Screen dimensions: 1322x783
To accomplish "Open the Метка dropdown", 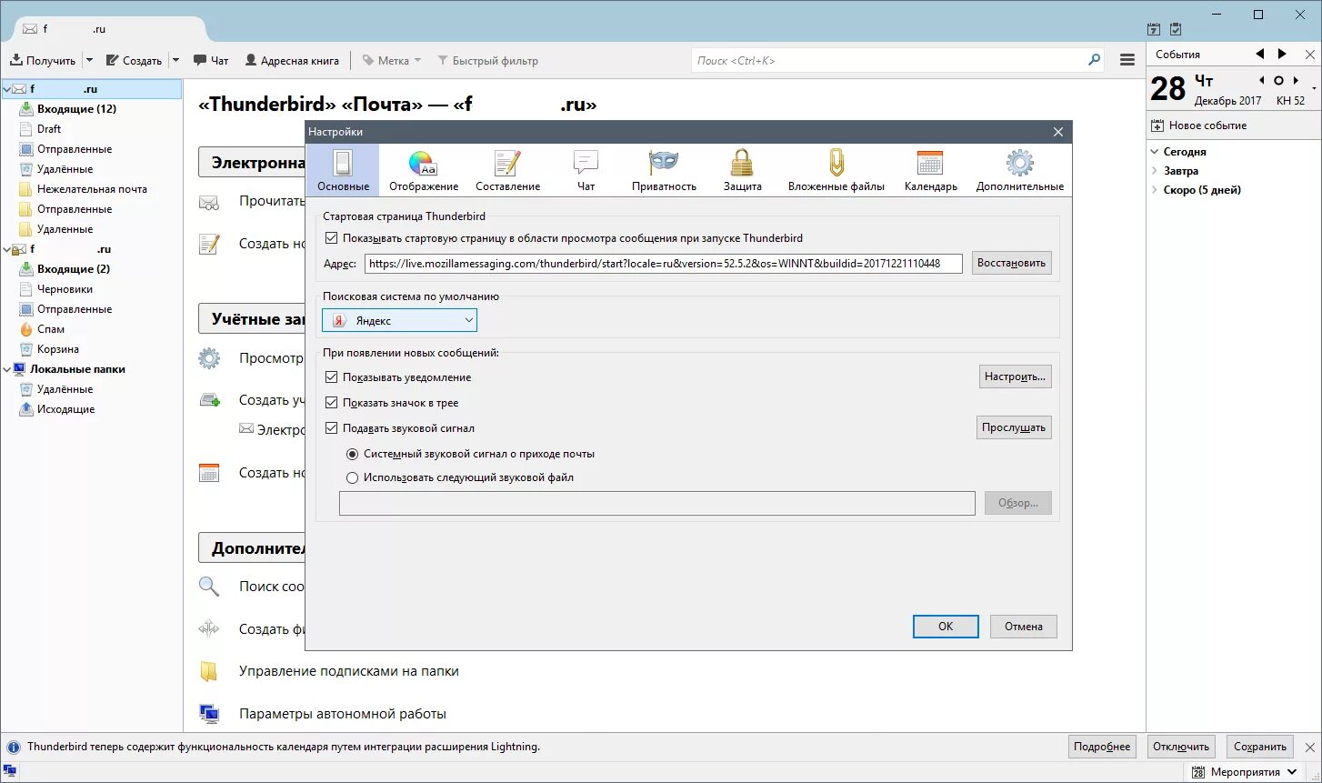I will pos(392,61).
